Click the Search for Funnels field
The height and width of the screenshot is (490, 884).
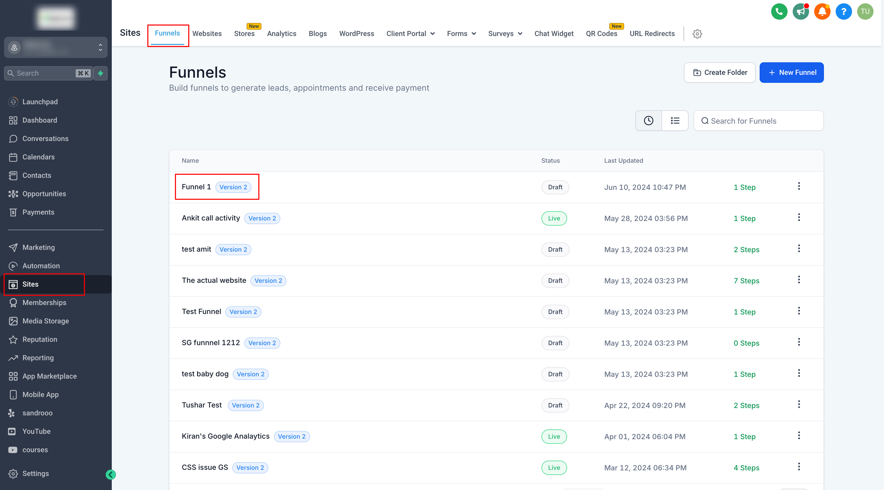[x=758, y=121]
